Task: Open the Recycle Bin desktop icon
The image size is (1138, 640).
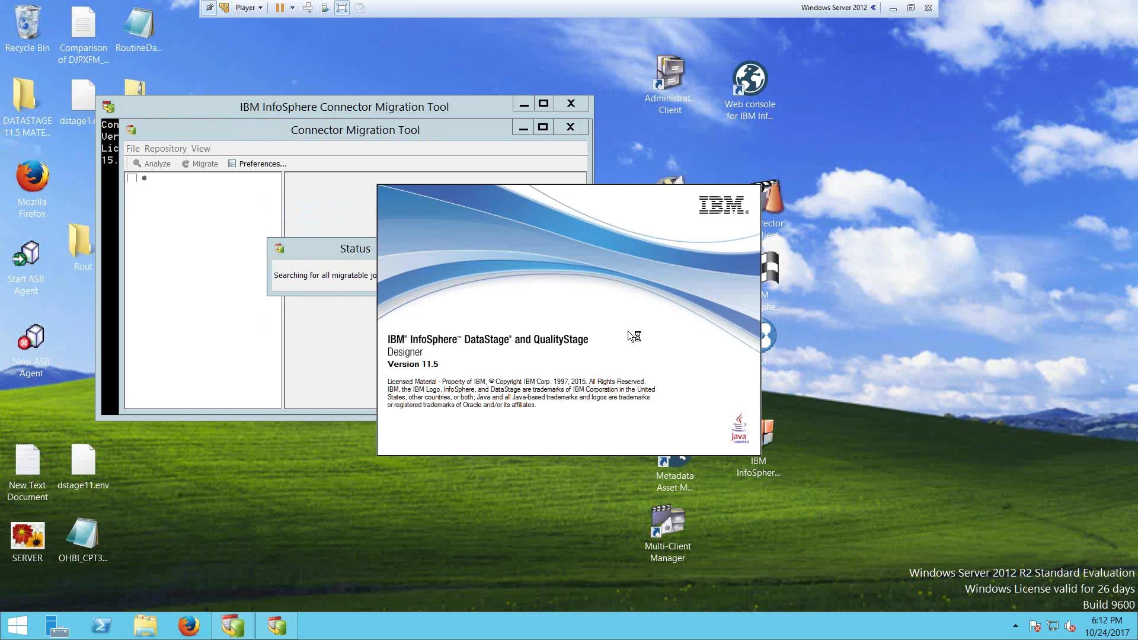Action: tap(27, 28)
